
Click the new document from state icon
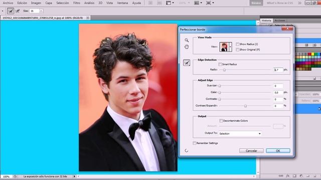coord(306,45)
